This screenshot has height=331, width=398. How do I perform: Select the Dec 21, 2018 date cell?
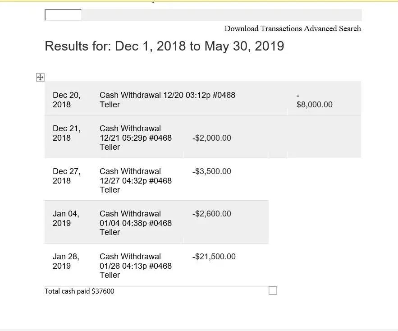66,133
